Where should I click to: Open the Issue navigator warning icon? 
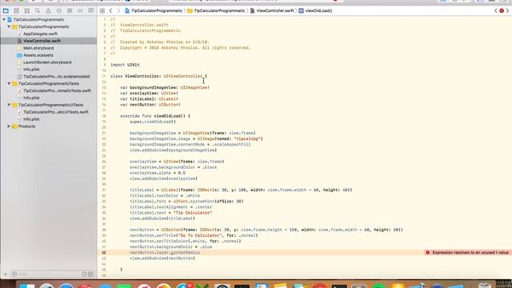[x=48, y=10]
